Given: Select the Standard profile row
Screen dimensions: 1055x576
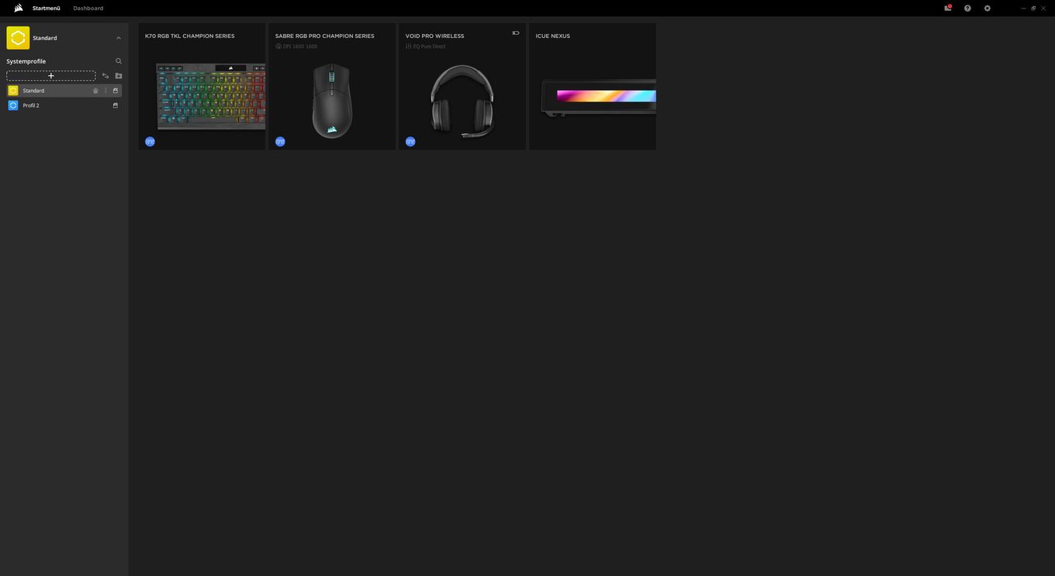Looking at the screenshot, I should 64,91.
